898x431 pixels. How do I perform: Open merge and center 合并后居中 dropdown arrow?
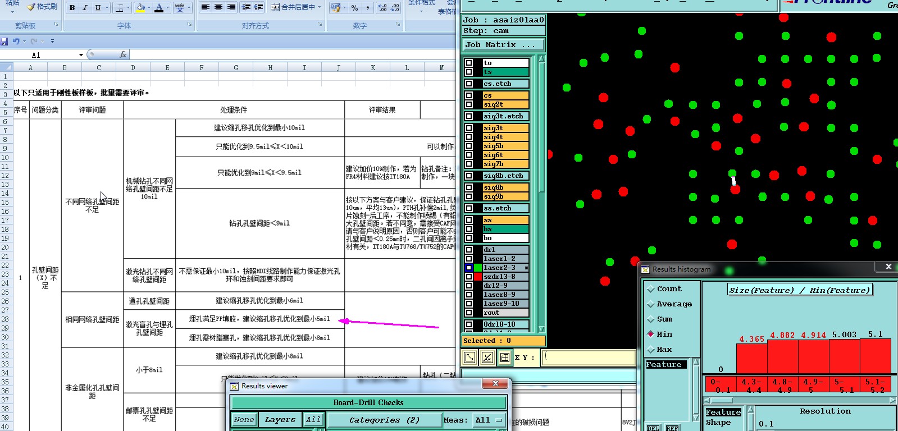click(320, 7)
